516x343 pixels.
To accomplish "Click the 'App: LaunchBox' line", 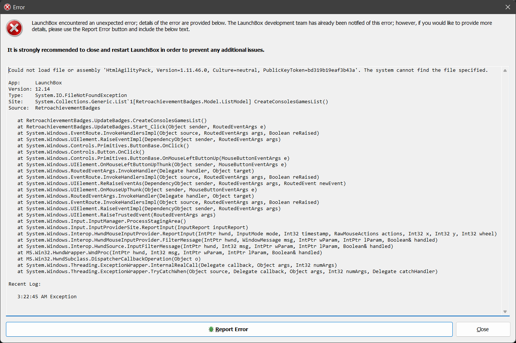I will pyautogui.click(x=35, y=83).
